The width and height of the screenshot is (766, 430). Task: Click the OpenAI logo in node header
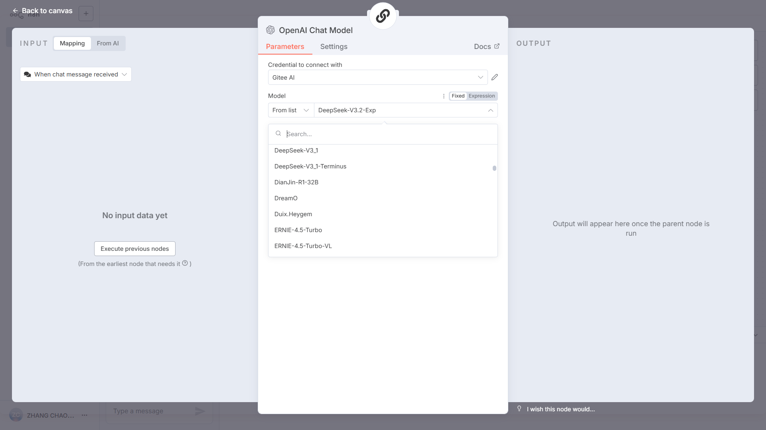click(x=270, y=30)
